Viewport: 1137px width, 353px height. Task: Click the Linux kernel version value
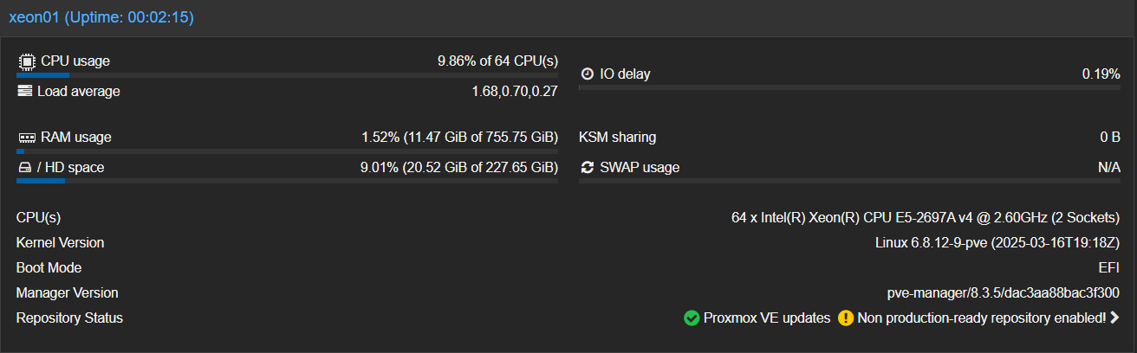tap(997, 243)
